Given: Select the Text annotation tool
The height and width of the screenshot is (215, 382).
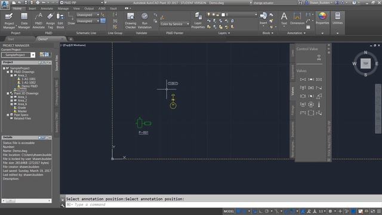Looking at the screenshot, I should (x=284, y=19).
